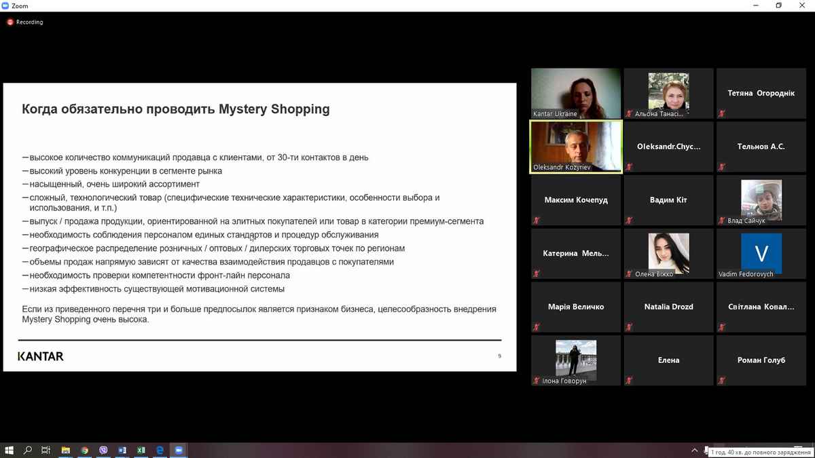
Task: Select Oleksandr Kozyriev's video tile
Action: pyautogui.click(x=576, y=147)
